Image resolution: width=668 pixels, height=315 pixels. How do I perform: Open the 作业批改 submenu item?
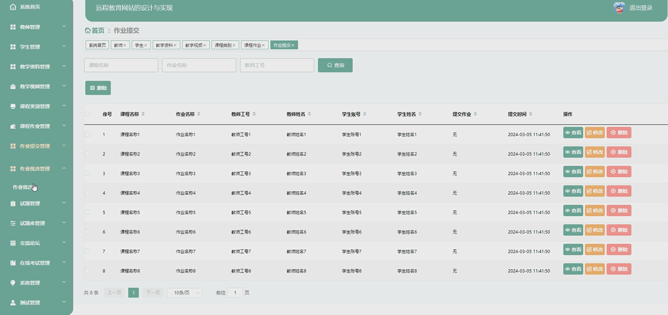[23, 187]
